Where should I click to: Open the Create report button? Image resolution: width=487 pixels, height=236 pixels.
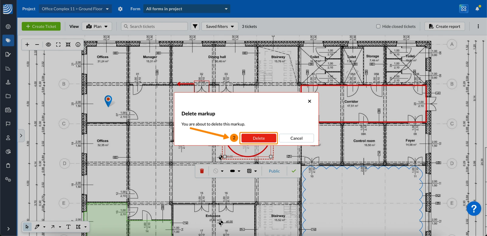click(444, 26)
